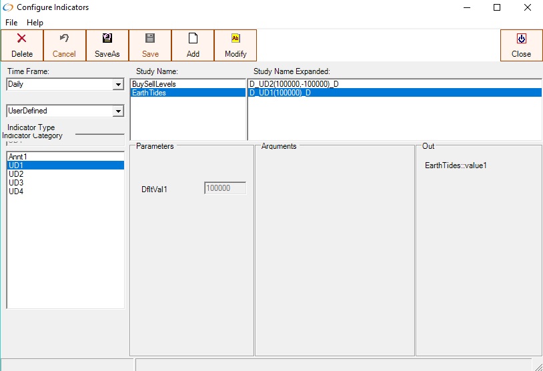This screenshot has height=371, width=543.
Task: Select UD4 in indicator type list
Action: (x=16, y=192)
